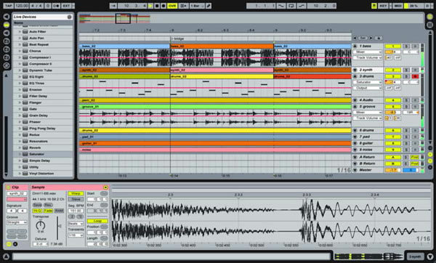This screenshot has width=436, height=263.
Task: Open the Saturator device chooser on 3 drums
Action: pos(367,82)
